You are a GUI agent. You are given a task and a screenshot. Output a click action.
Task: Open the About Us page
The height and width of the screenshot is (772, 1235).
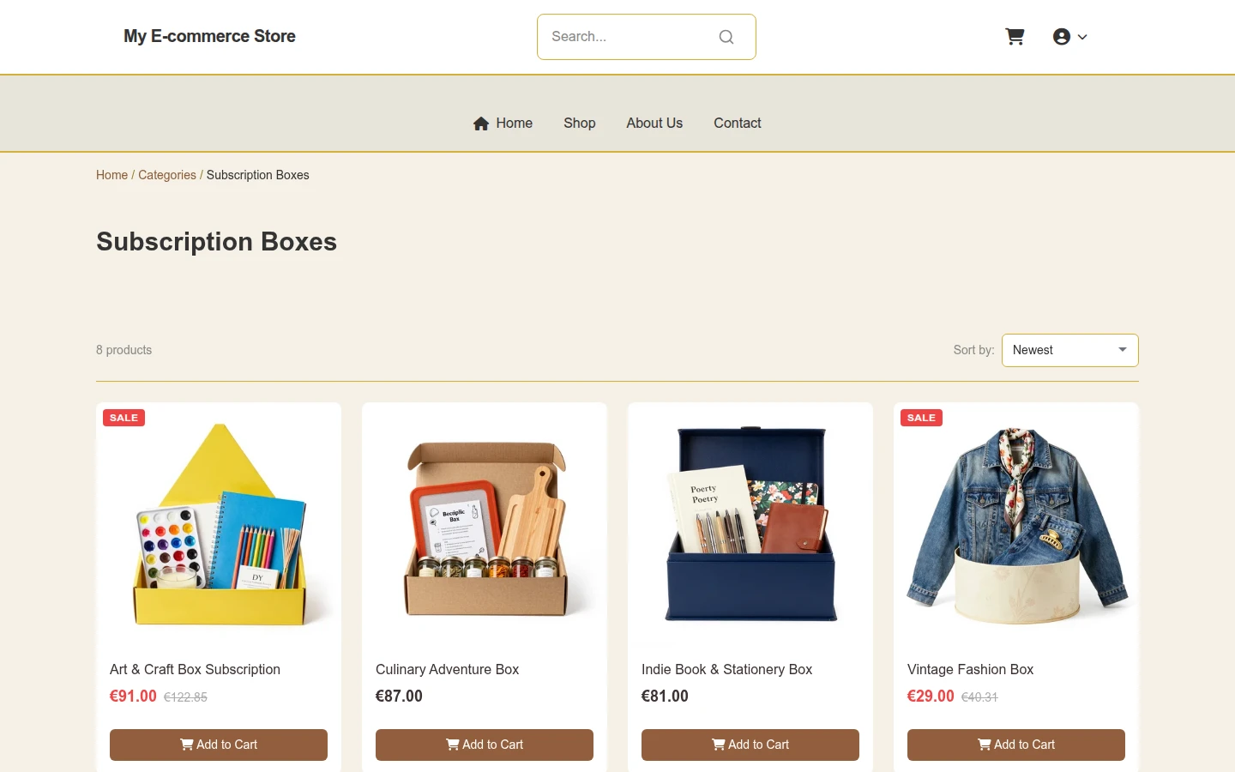654,124
